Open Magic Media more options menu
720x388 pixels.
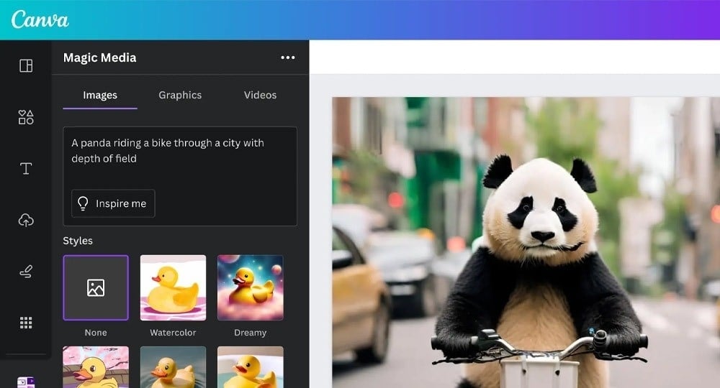[x=288, y=57]
